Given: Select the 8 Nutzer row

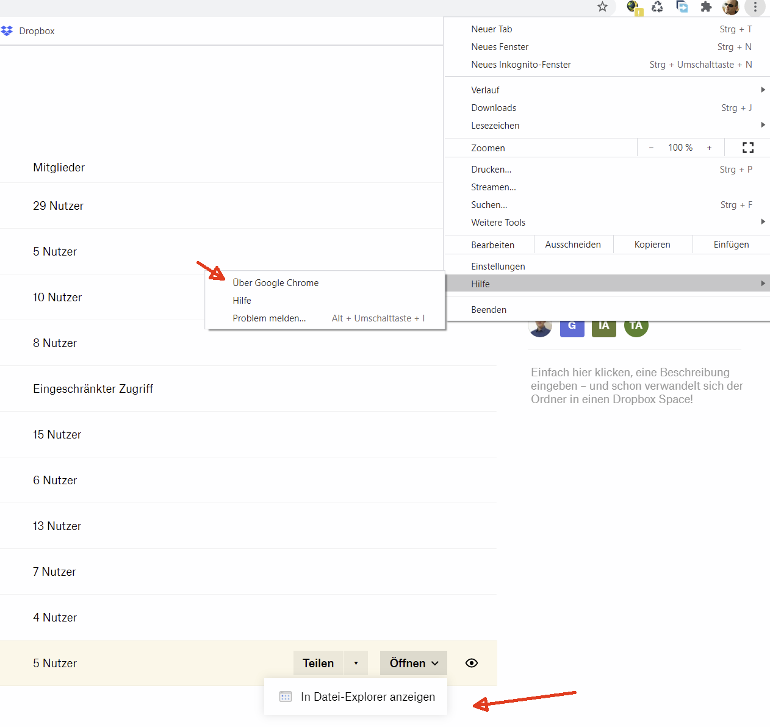Looking at the screenshot, I should 248,343.
